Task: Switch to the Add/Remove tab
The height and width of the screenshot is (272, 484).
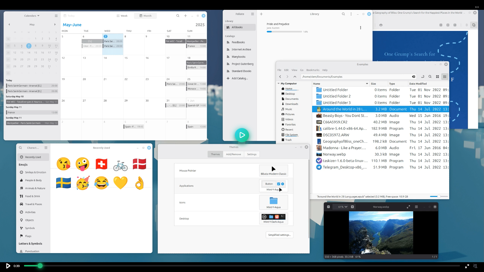Action: click(233, 154)
